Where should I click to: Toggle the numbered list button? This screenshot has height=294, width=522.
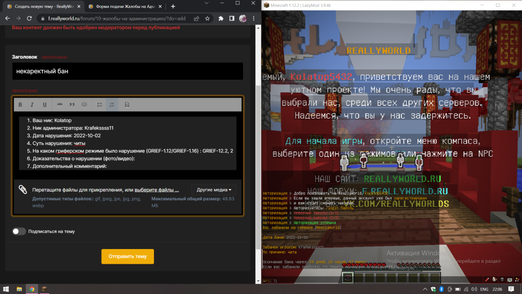click(112, 104)
